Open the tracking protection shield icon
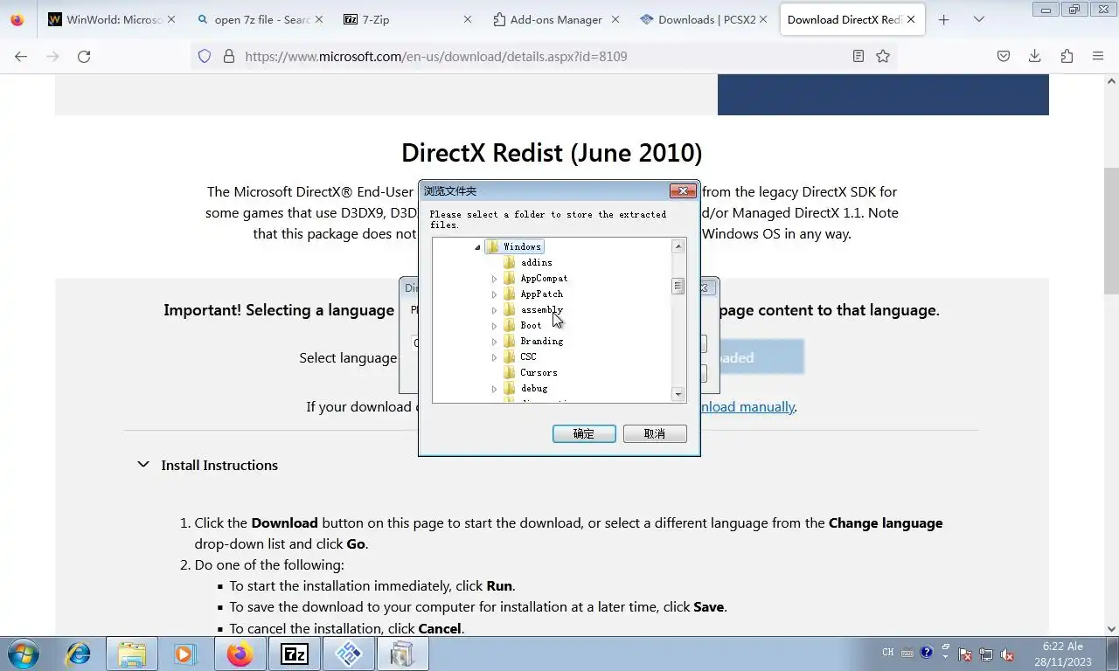 205,56
